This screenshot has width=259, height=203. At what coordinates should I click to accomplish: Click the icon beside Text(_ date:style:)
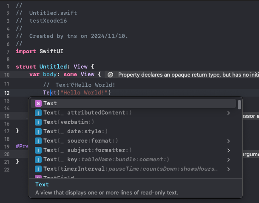point(38,132)
